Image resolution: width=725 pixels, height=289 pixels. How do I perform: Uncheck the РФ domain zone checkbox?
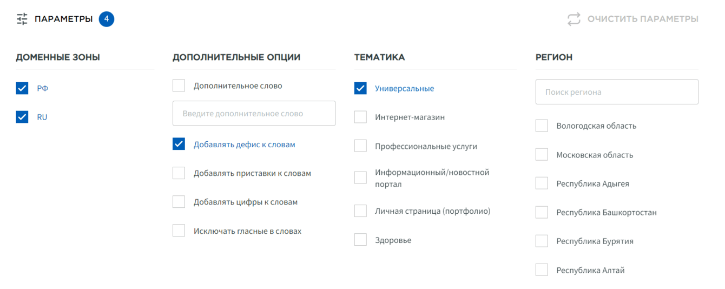point(22,88)
